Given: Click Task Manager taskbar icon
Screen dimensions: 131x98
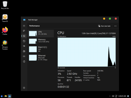Looking at the screenshot, I should point(10,96).
